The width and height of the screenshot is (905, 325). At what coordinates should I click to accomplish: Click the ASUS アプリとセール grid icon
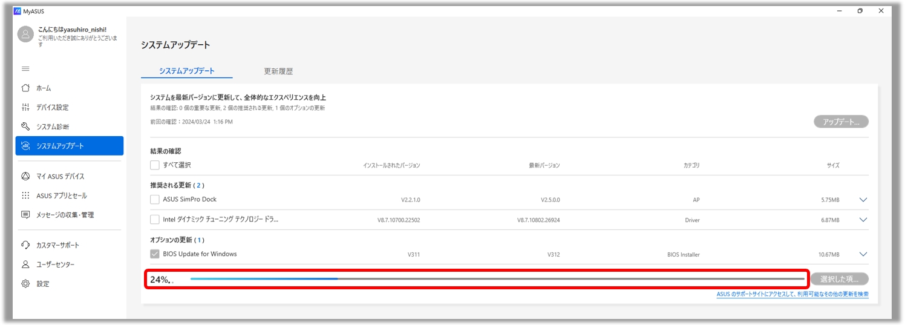pyautogui.click(x=25, y=195)
